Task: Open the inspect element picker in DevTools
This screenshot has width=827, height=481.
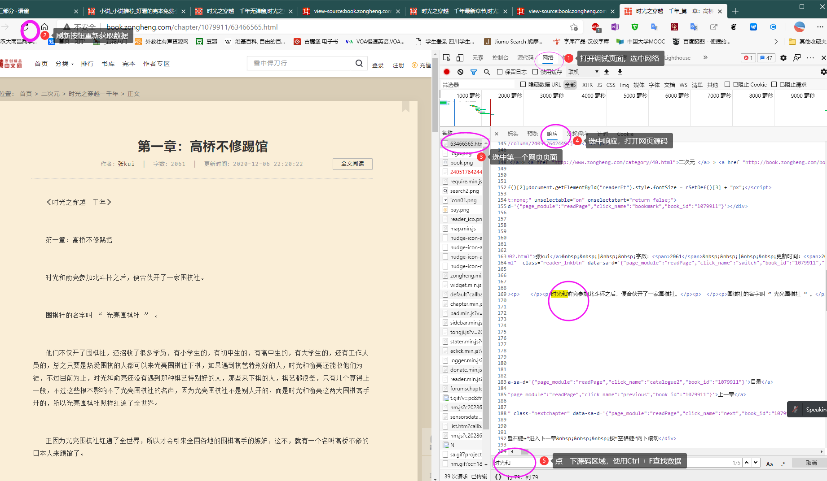Action: (x=446, y=58)
